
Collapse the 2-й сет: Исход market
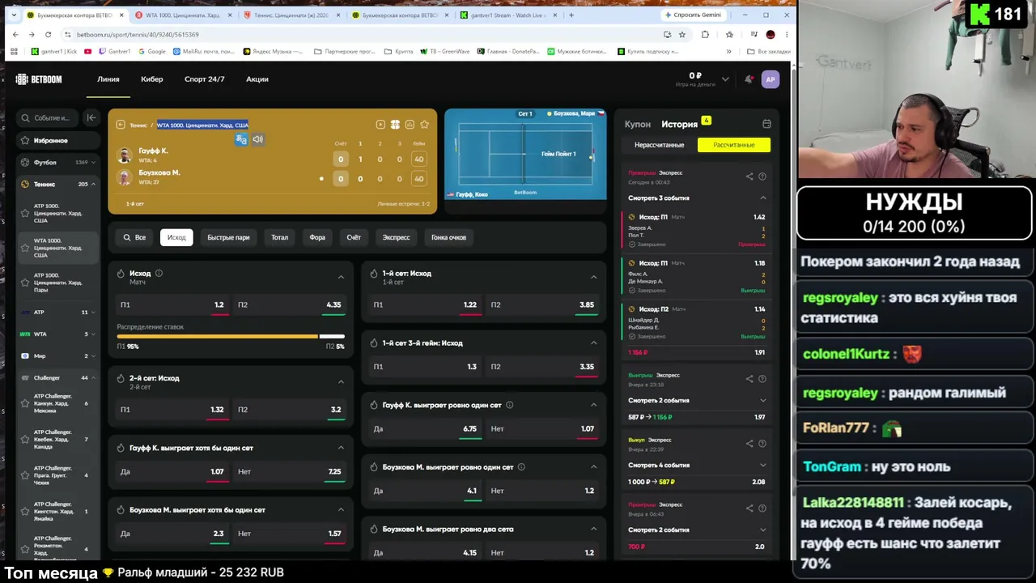click(x=341, y=381)
